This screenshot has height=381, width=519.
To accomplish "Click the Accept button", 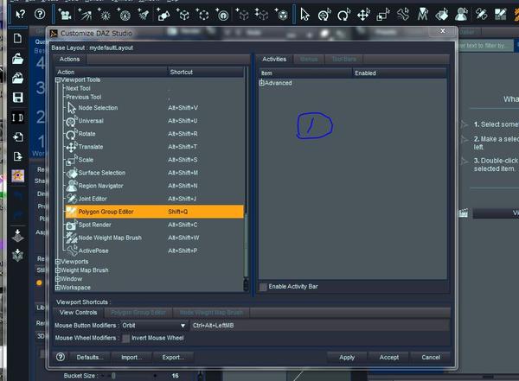I will tap(389, 357).
